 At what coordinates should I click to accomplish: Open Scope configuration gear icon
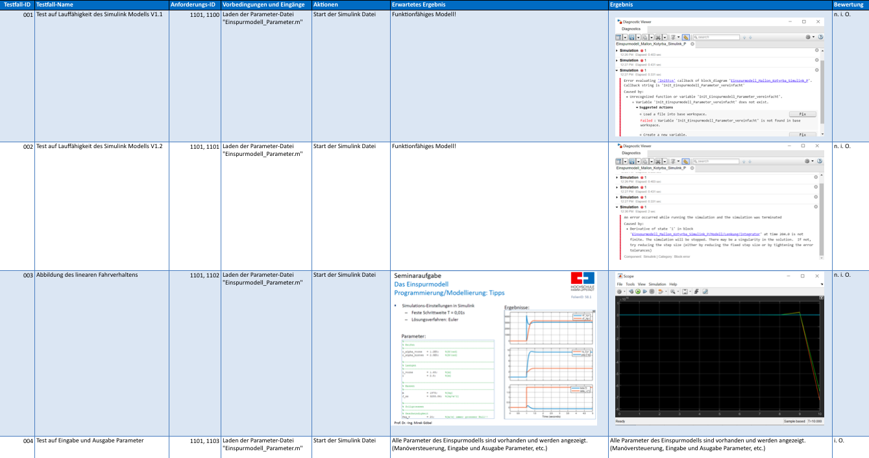[x=620, y=292]
